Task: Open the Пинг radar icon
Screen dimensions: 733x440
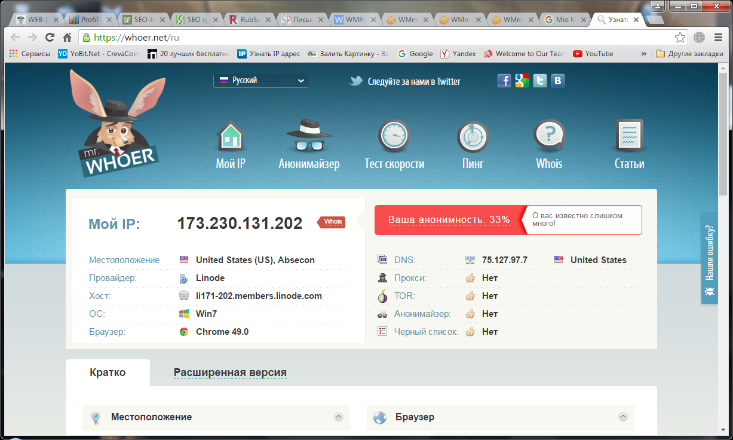Action: 473,136
